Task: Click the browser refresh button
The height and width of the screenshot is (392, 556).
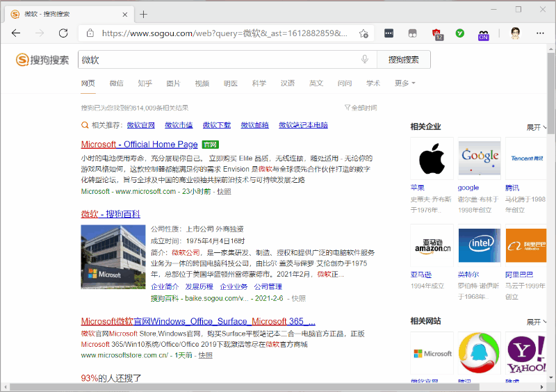Action: pos(63,33)
